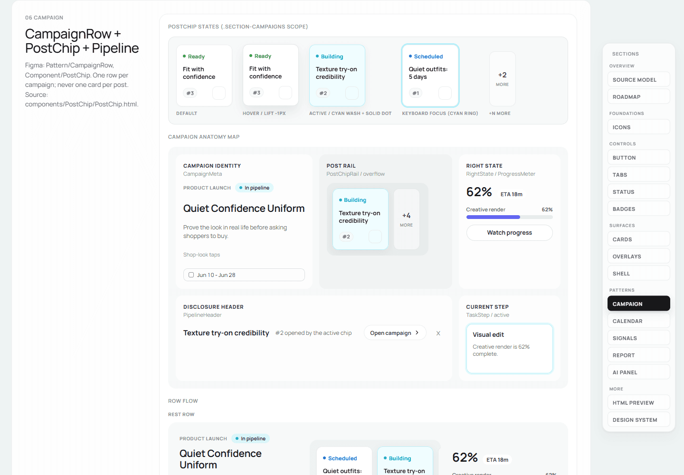This screenshot has width=684, height=475.
Task: Click the icon box on the active Building state chip
Action: (352, 93)
